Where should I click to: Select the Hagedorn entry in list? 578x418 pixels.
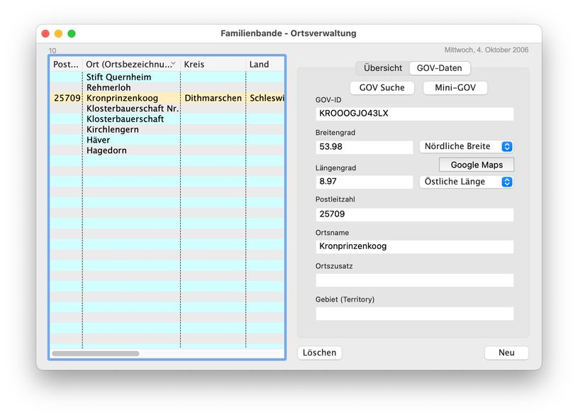pos(106,150)
